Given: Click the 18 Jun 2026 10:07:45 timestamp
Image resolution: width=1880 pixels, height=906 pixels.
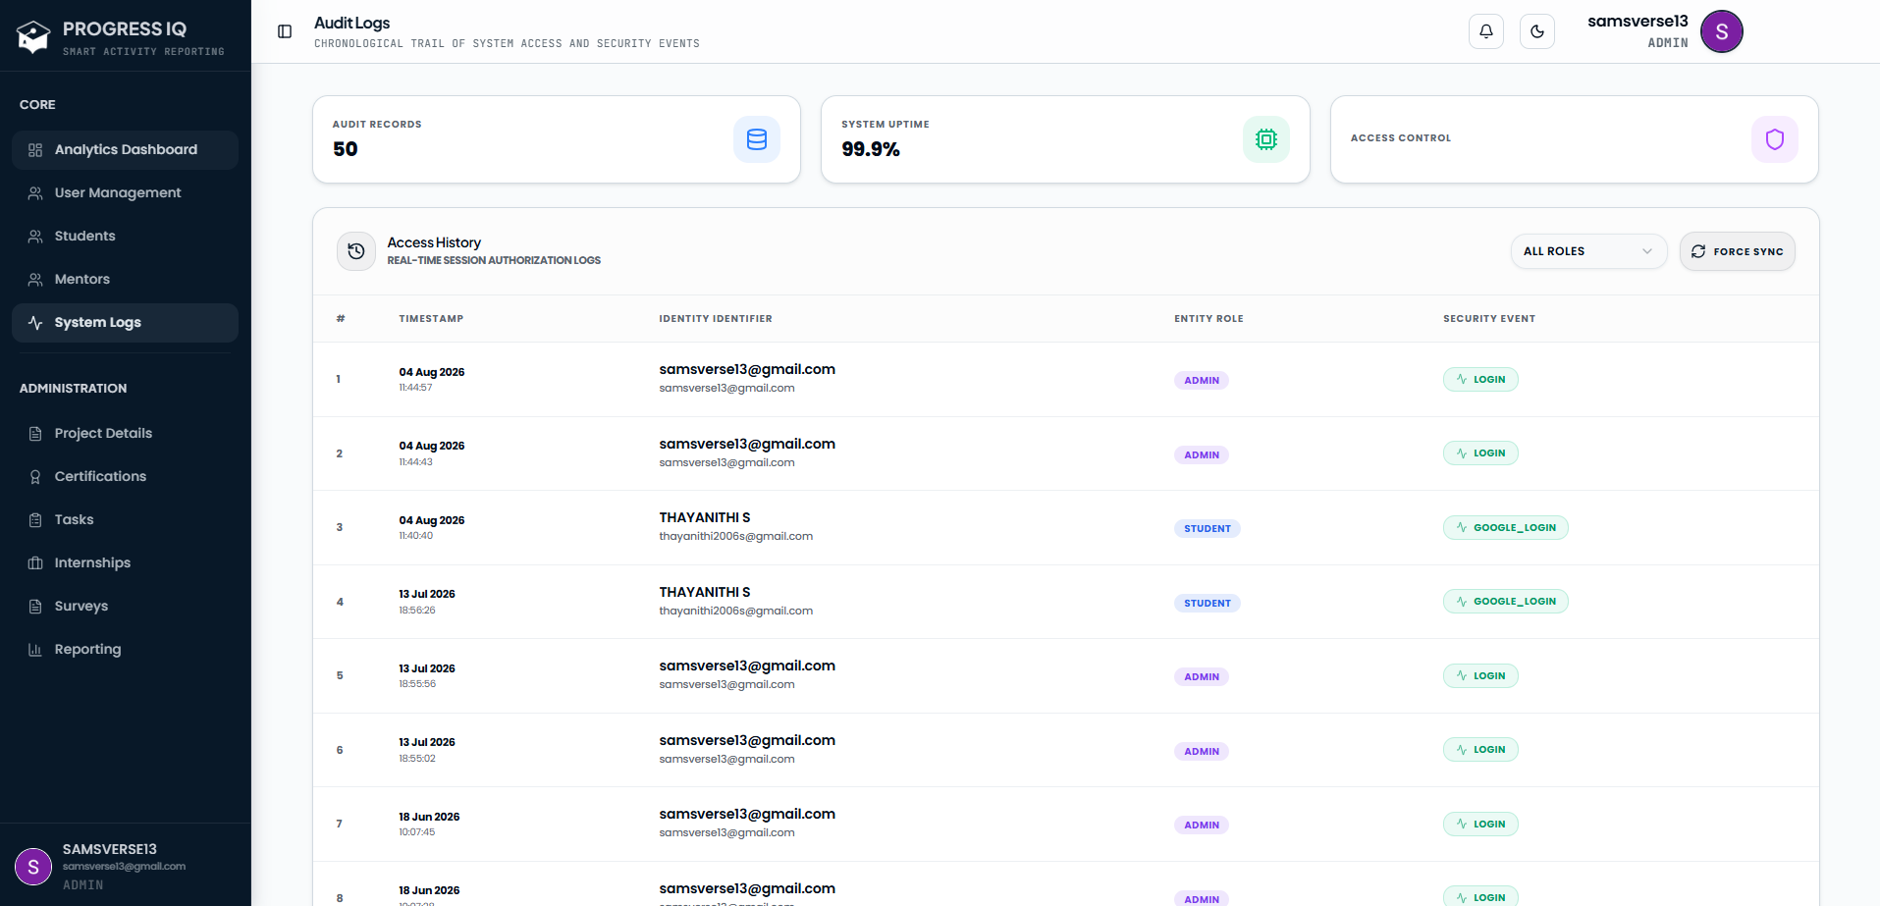Looking at the screenshot, I should 429,825.
